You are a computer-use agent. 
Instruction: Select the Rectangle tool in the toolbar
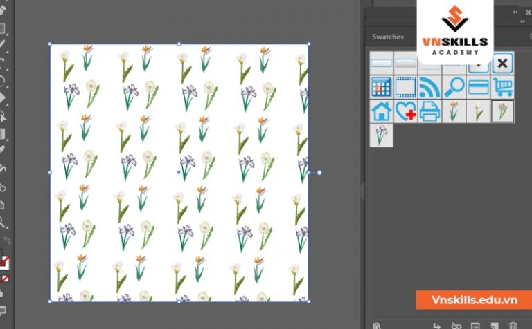(x=3, y=28)
